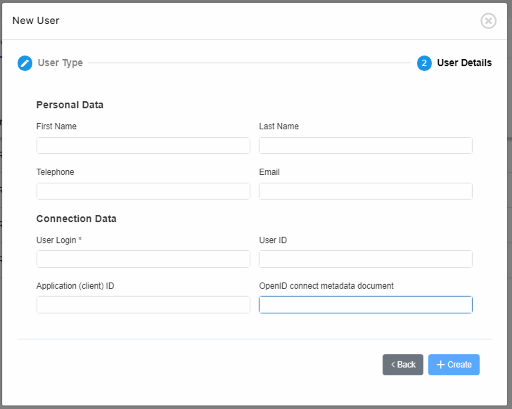The image size is (512, 409).
Task: Select the OpenID connect metadata document field
Action: tap(365, 305)
